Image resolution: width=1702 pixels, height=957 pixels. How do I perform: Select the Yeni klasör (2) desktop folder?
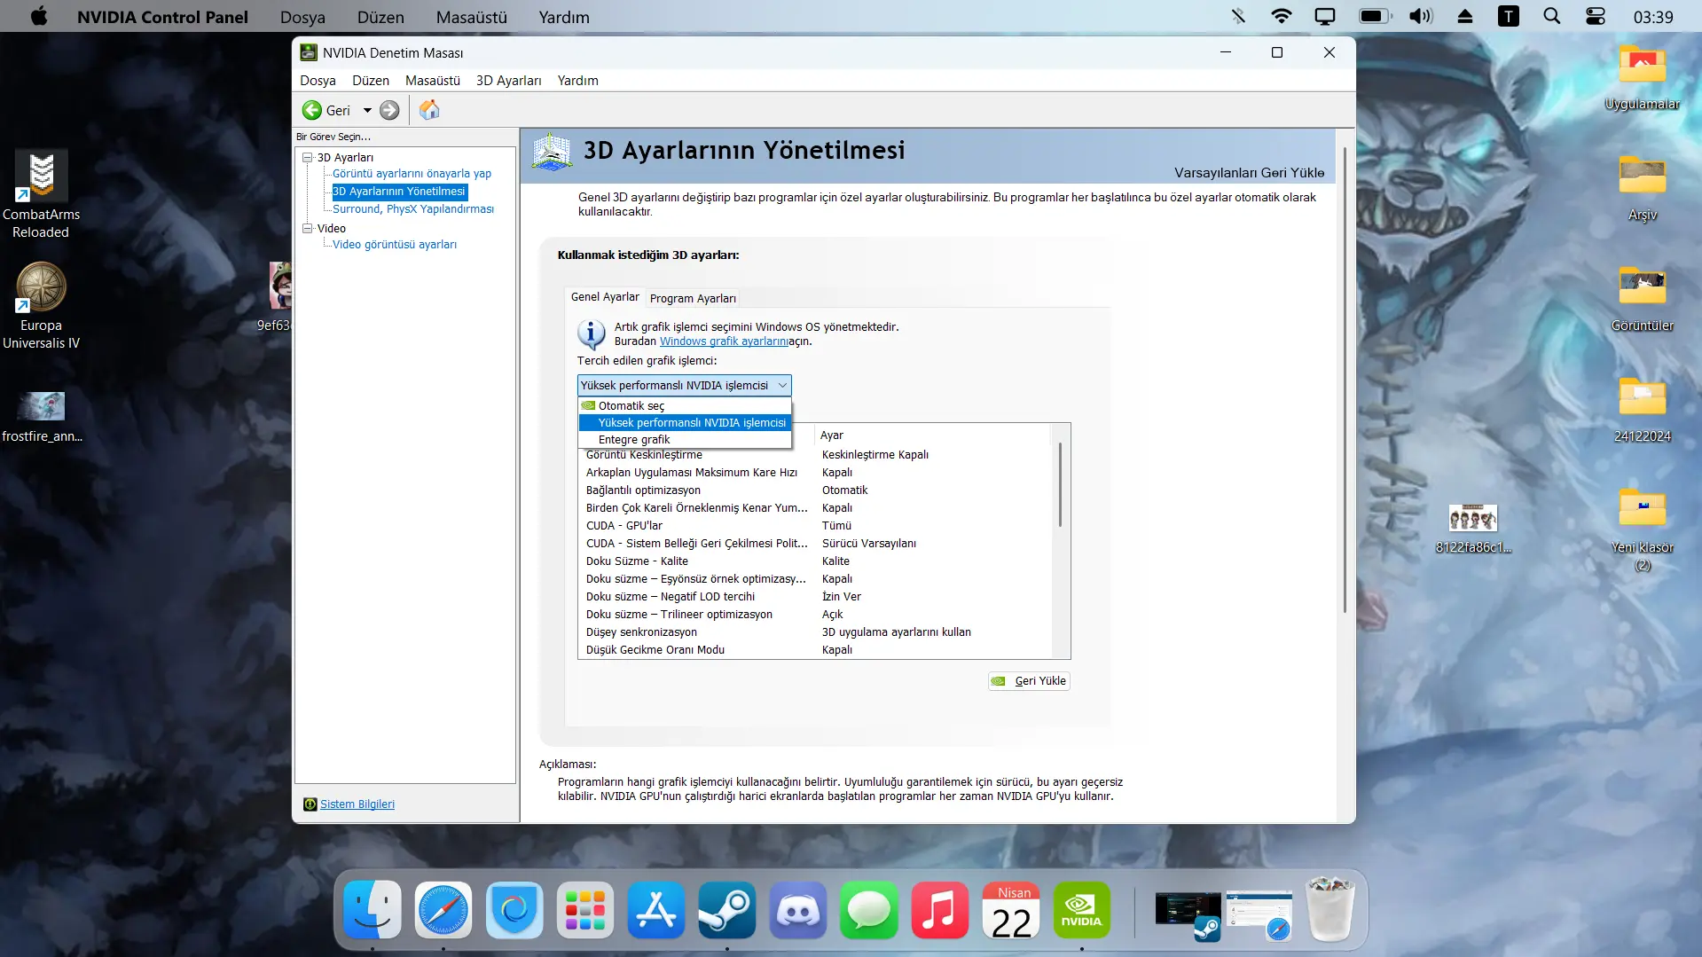pyautogui.click(x=1642, y=529)
